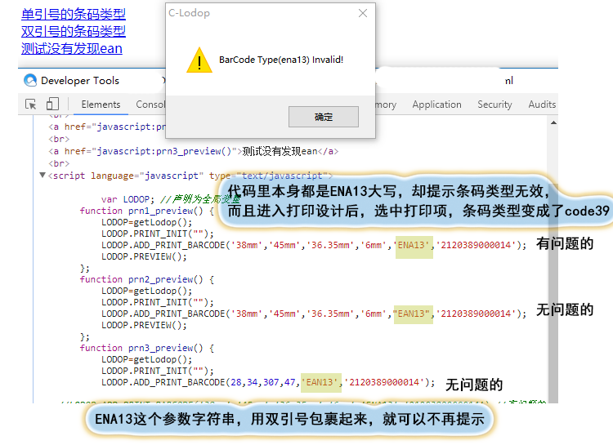Click highlighted "EAN13" in prn2_preview code
Image resolution: width=613 pixels, height=445 pixels.
point(413,314)
